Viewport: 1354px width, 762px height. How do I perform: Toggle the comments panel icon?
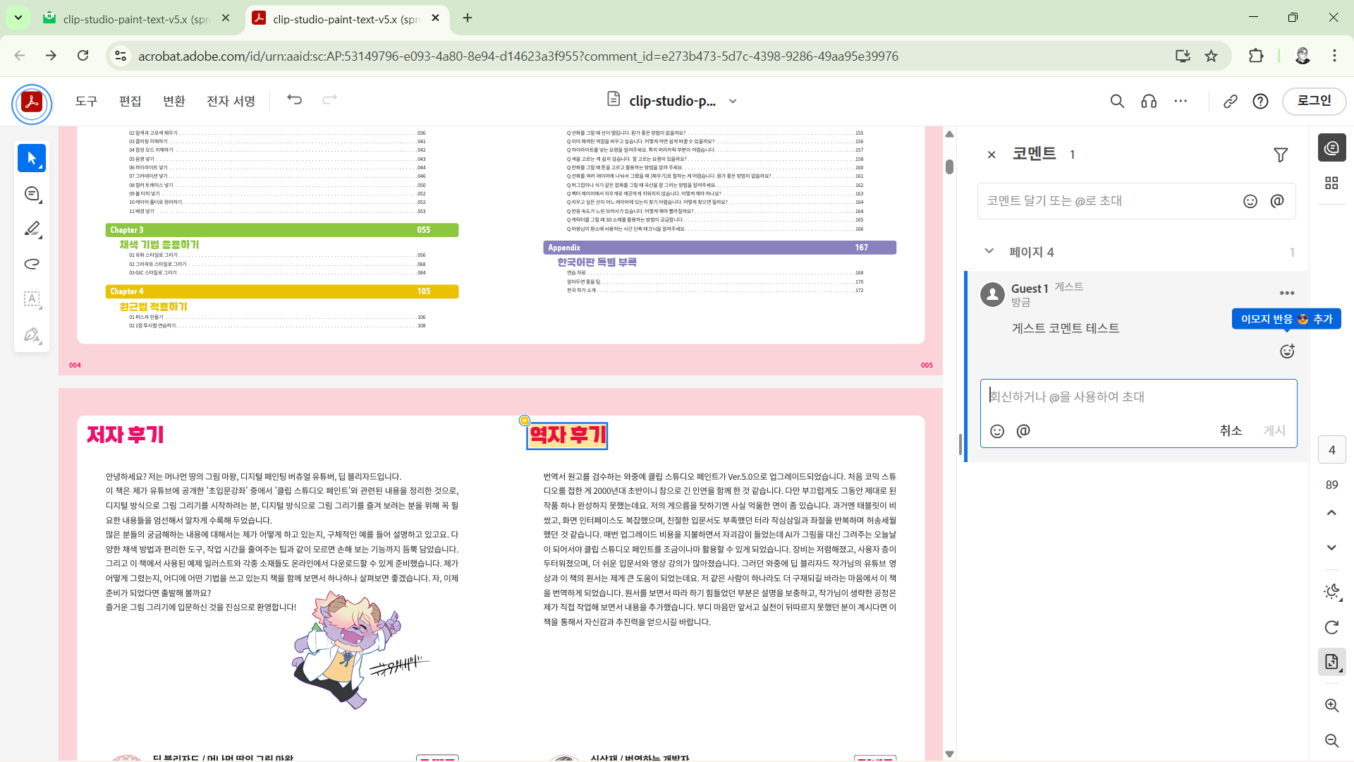click(1331, 148)
